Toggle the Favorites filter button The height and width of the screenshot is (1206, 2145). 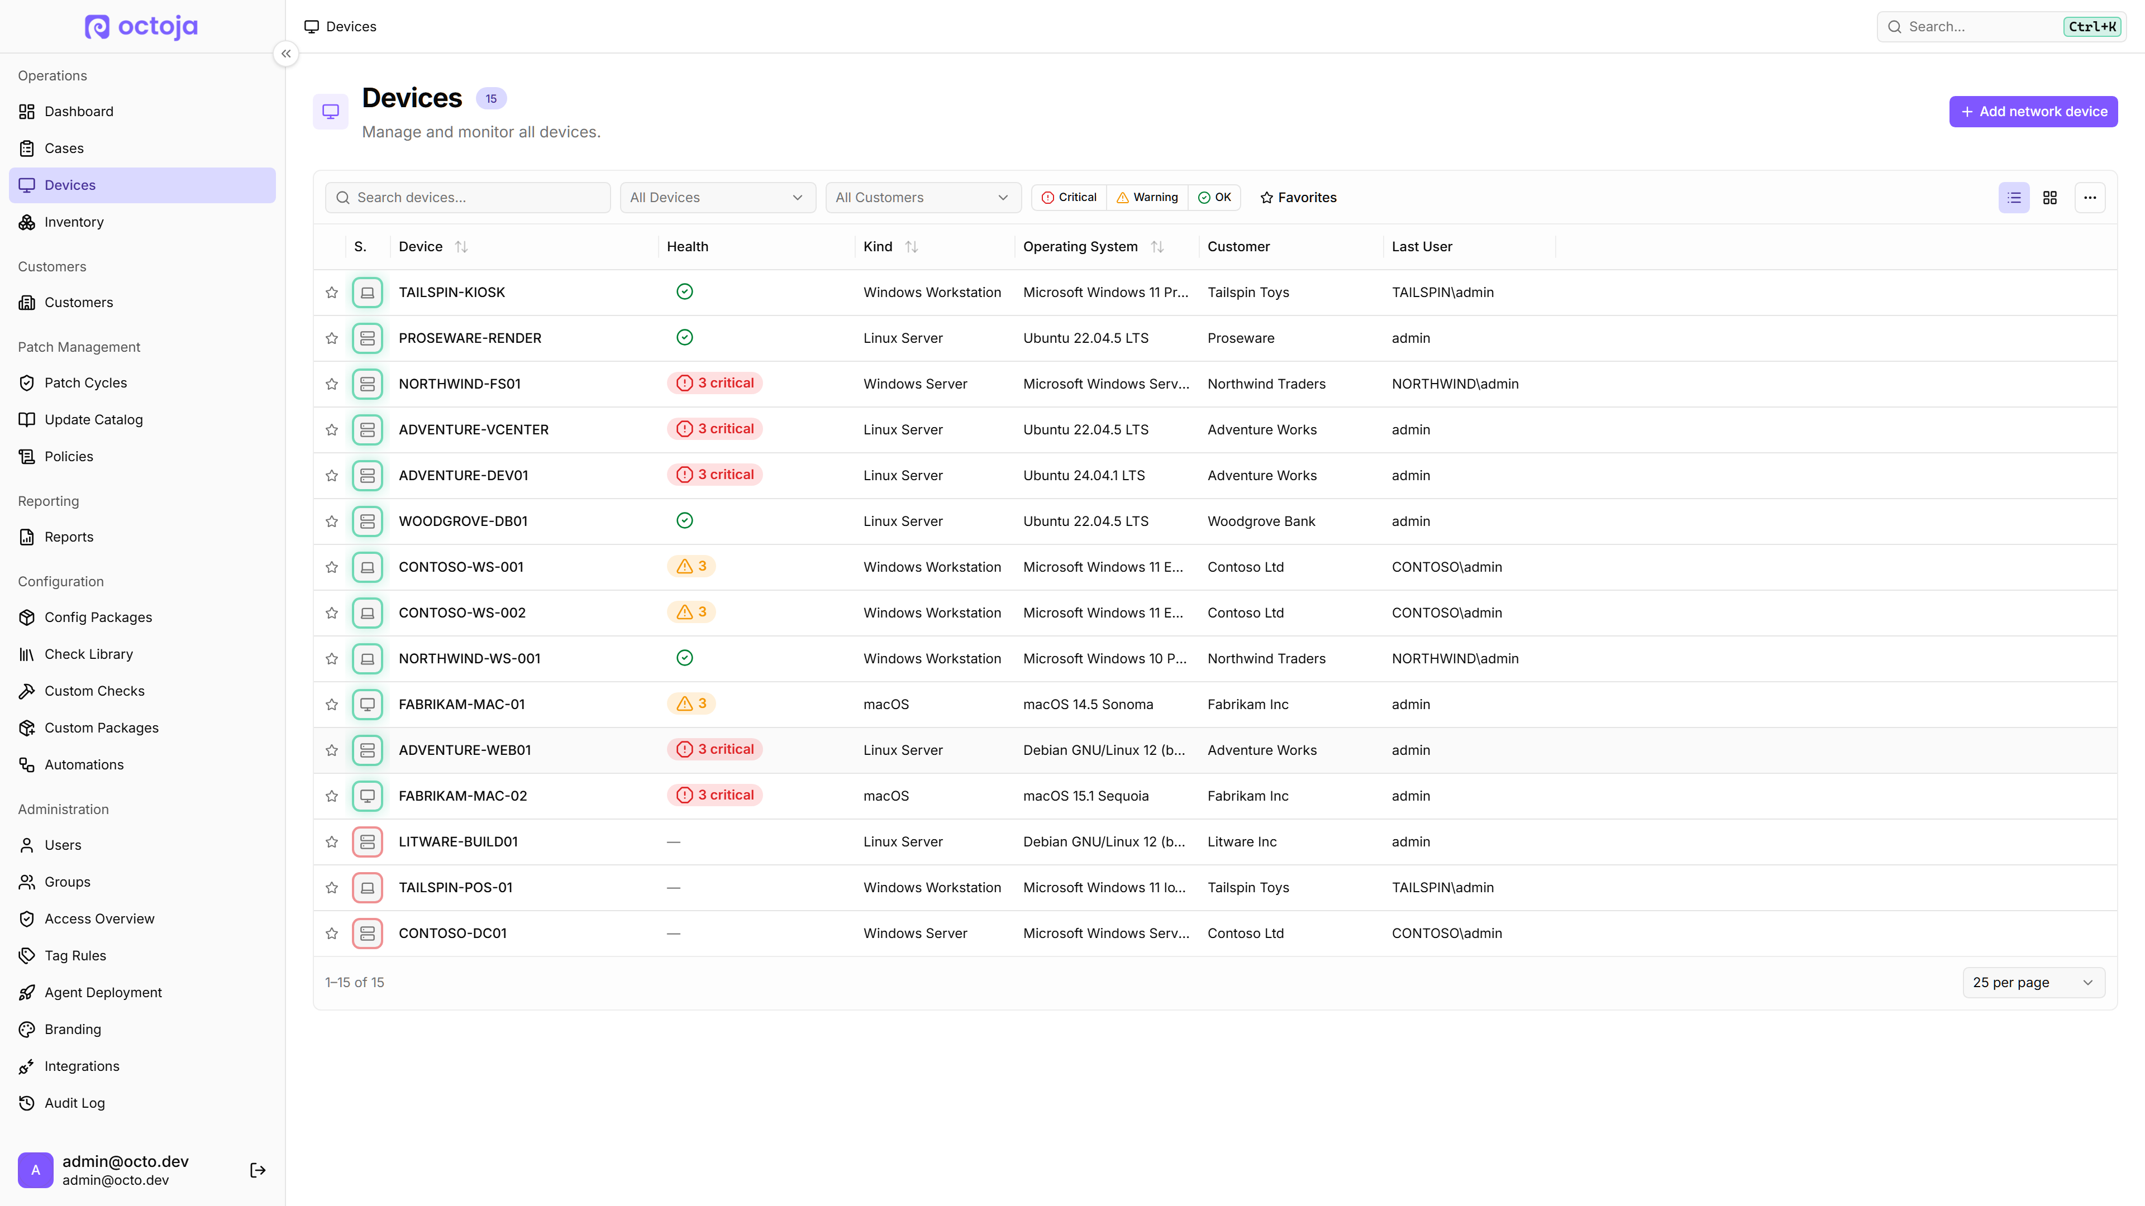(1298, 197)
